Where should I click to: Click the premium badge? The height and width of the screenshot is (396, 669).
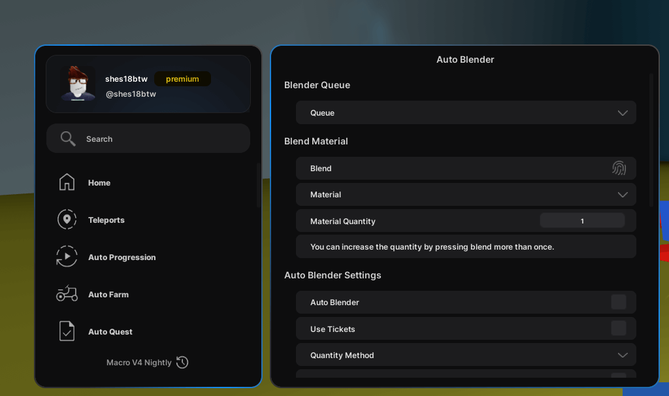click(x=182, y=79)
